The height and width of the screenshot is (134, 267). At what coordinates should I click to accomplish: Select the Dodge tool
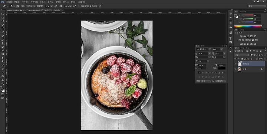[x=3, y=62]
